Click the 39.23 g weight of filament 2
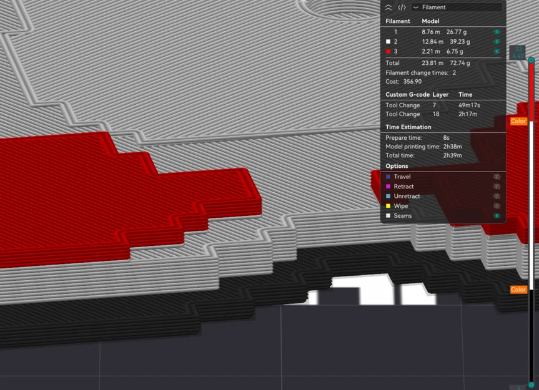539x390 pixels. pos(460,42)
